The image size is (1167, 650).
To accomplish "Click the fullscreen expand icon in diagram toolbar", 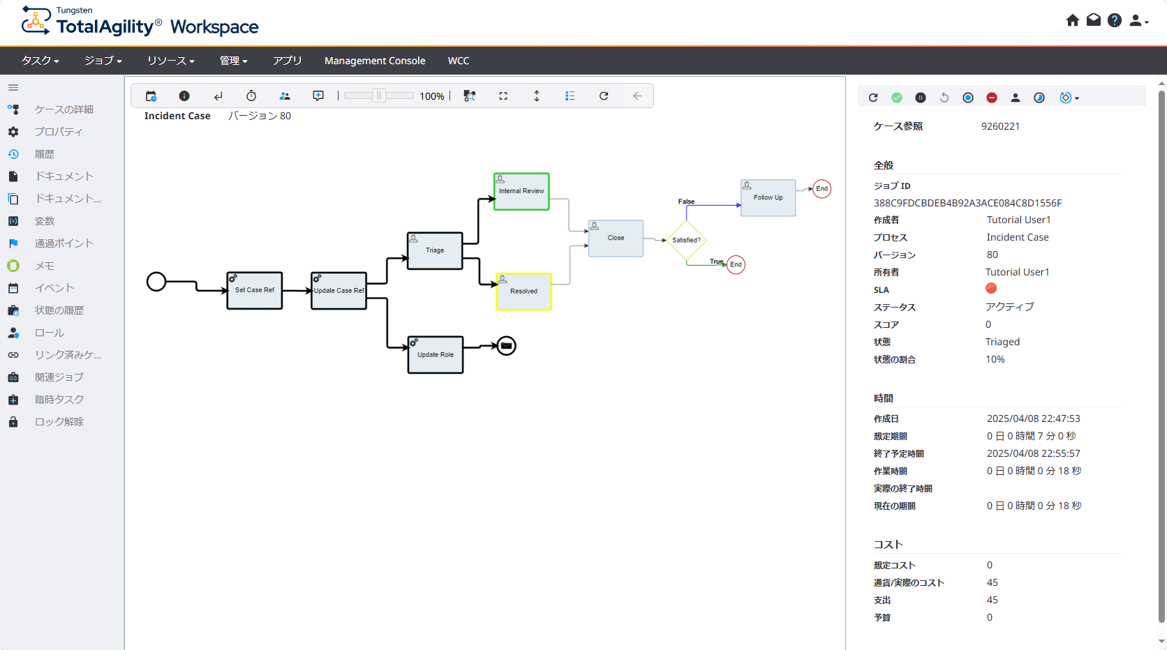I will coord(503,96).
